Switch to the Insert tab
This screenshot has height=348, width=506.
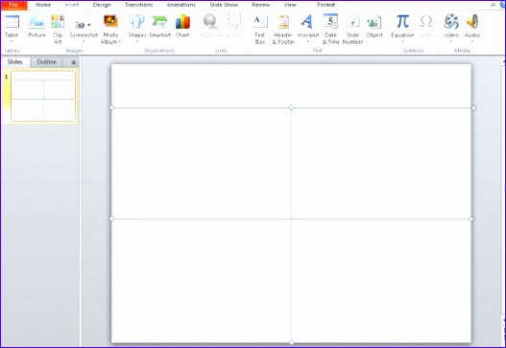72,5
